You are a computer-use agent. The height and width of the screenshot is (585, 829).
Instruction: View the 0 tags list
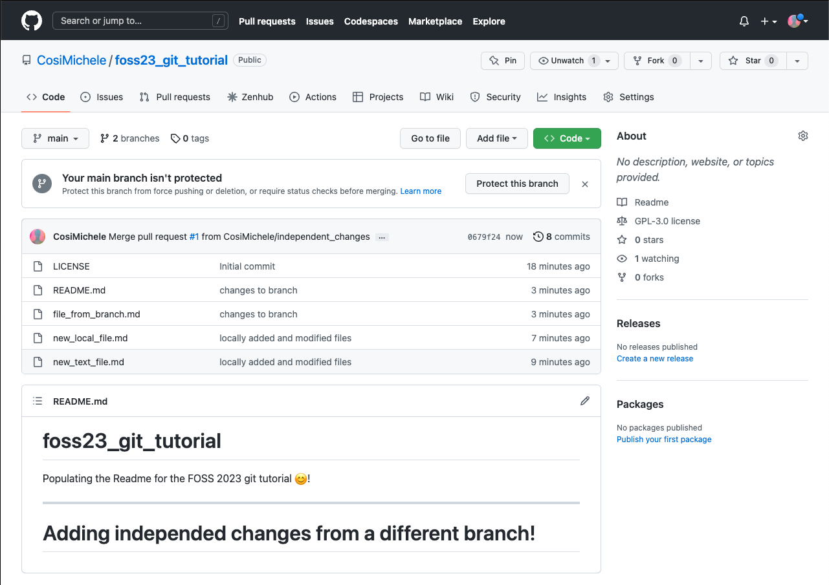190,138
